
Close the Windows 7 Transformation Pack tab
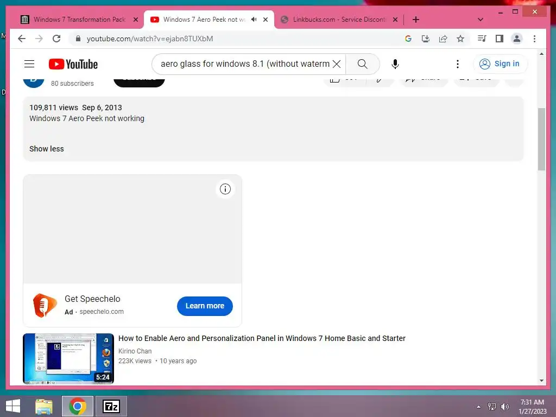tap(135, 20)
